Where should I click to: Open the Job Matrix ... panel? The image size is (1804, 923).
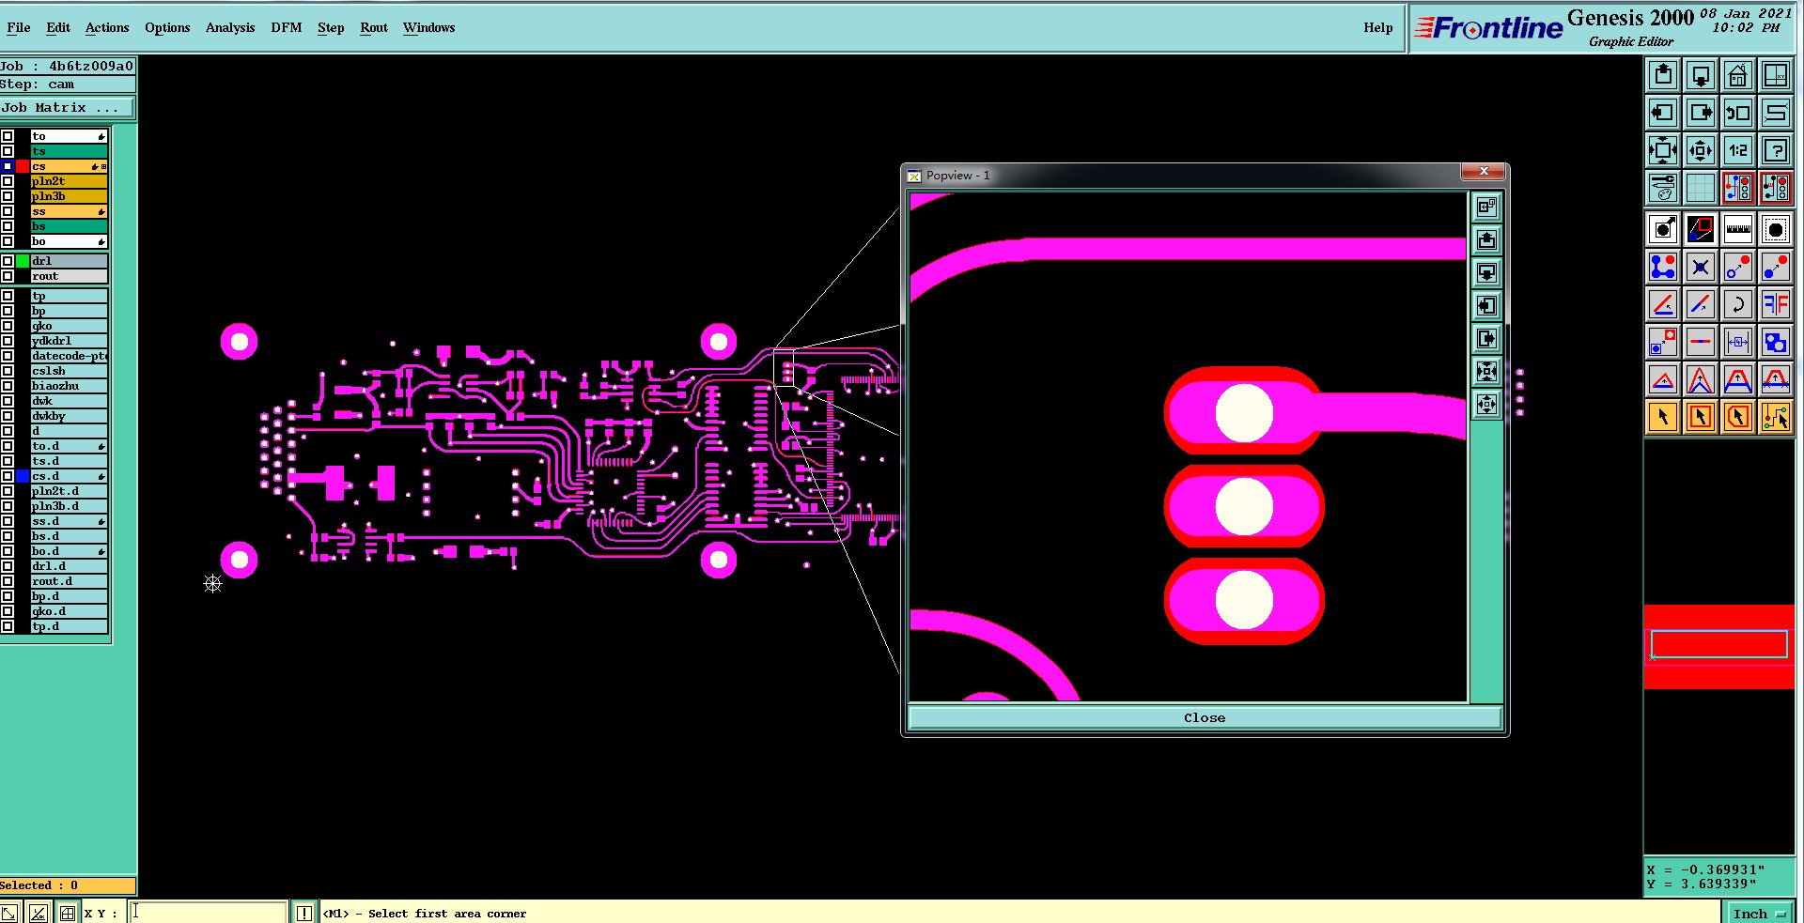click(68, 108)
